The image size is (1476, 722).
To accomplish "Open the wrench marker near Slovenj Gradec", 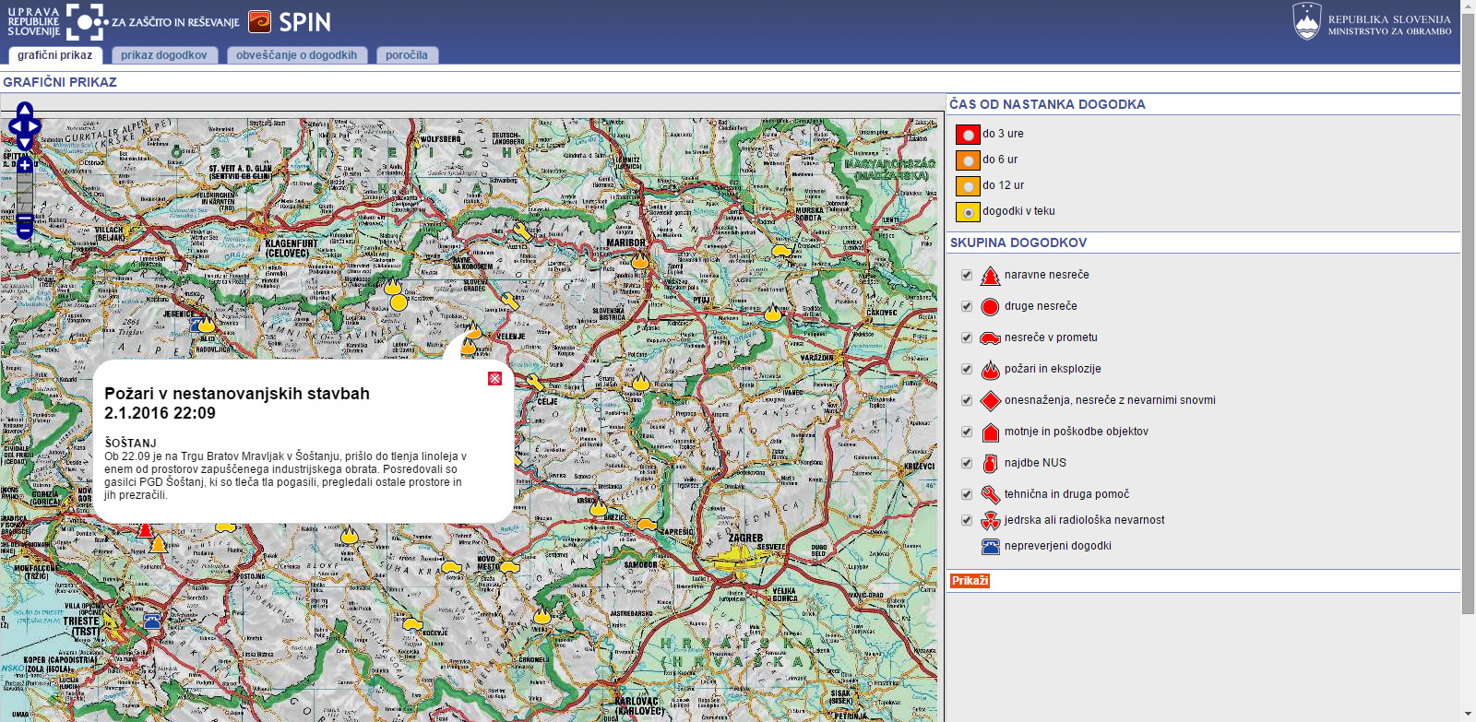I will [509, 301].
